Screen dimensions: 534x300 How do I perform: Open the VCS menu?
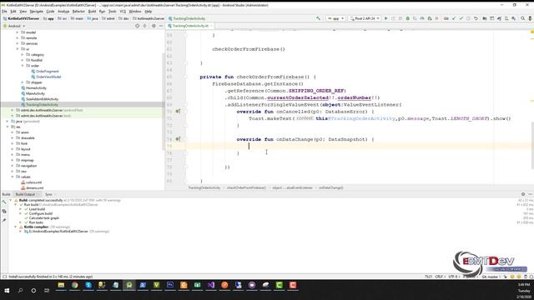coord(123,11)
